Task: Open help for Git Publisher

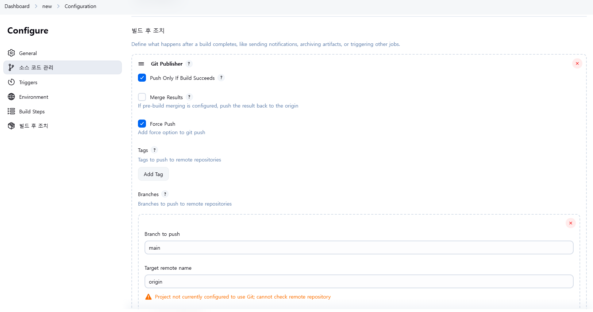Action: pos(189,64)
